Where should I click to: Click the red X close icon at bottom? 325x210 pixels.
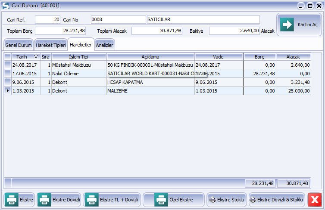coord(315,200)
